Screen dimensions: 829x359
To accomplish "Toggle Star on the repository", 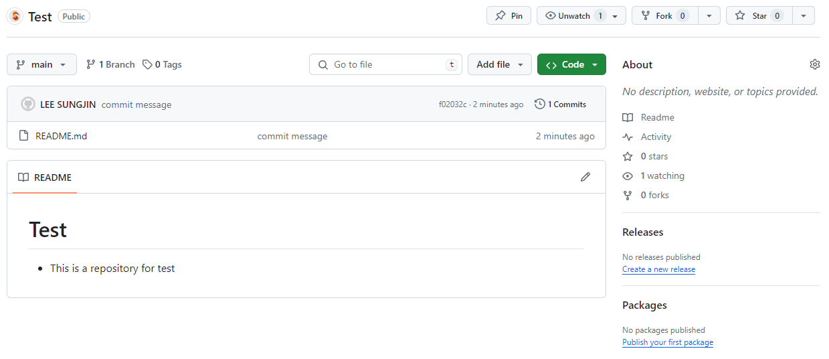I will (x=759, y=15).
